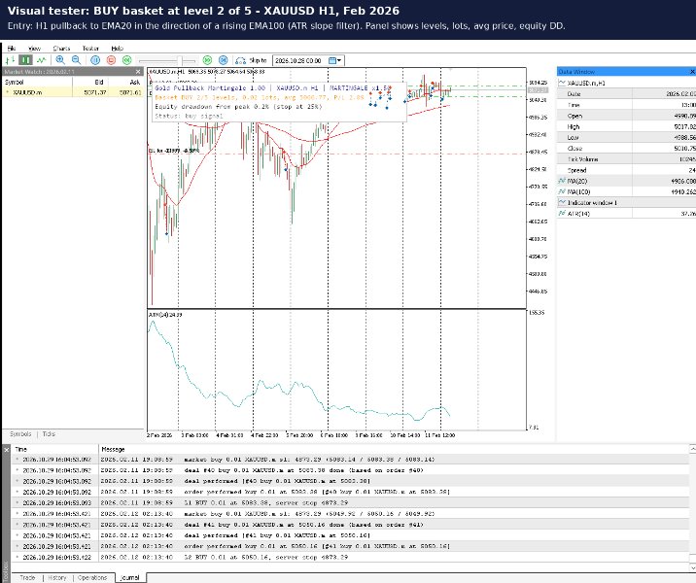Screen dimensions: 696x583
Task: Open the Help menu
Action: tap(117, 49)
